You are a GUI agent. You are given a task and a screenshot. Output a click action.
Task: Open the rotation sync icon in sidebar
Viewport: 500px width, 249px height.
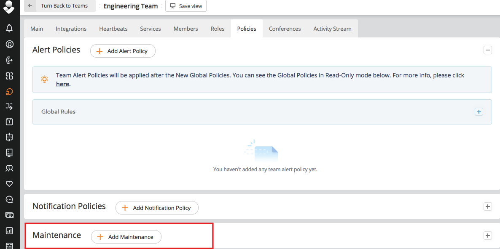[x=9, y=137]
